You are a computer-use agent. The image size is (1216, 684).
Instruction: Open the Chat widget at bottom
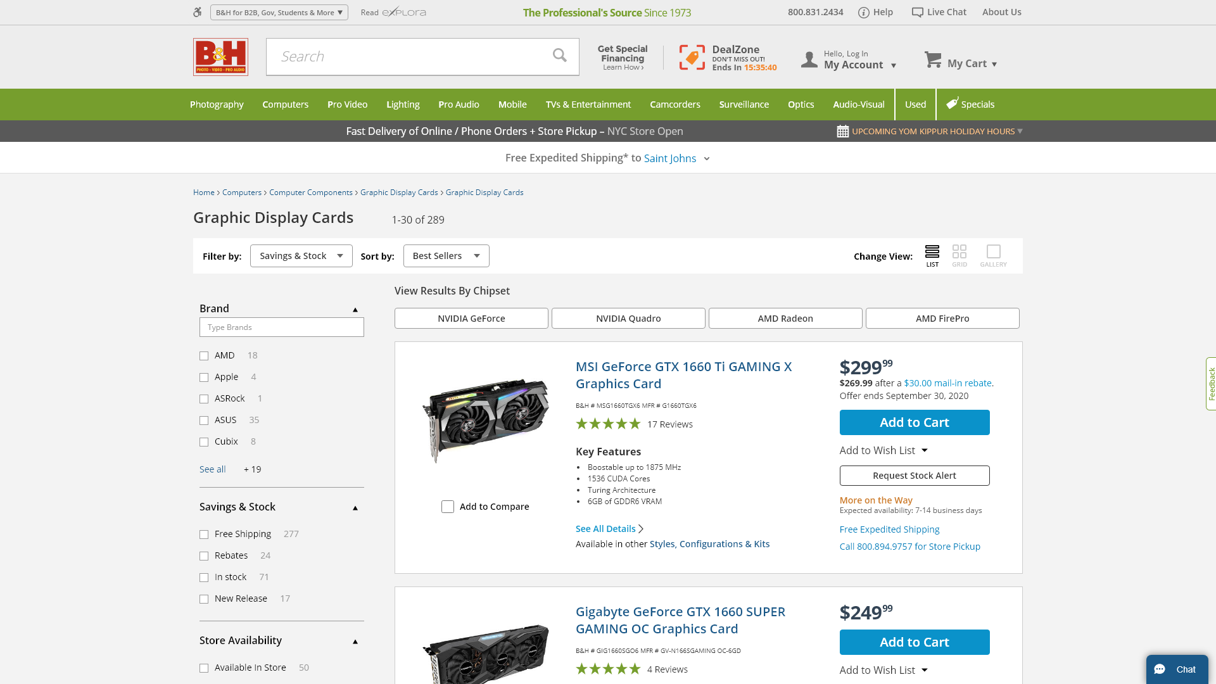click(x=1177, y=669)
